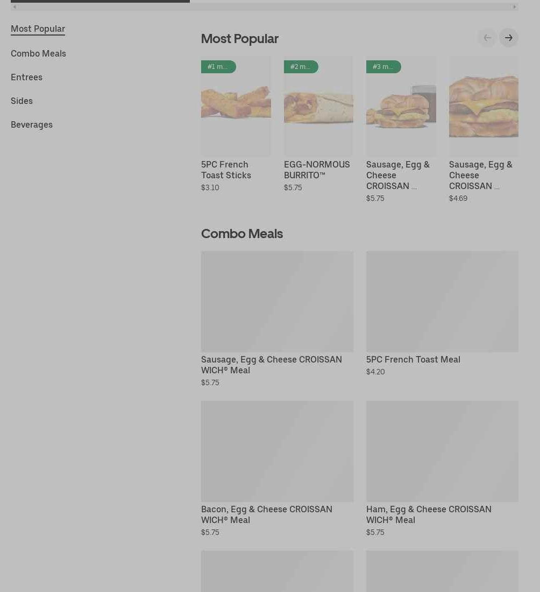Pick Ham, Egg & Cheese CROISSAN'WICH Meal
Screen dimensions: 540x592
point(428,514)
